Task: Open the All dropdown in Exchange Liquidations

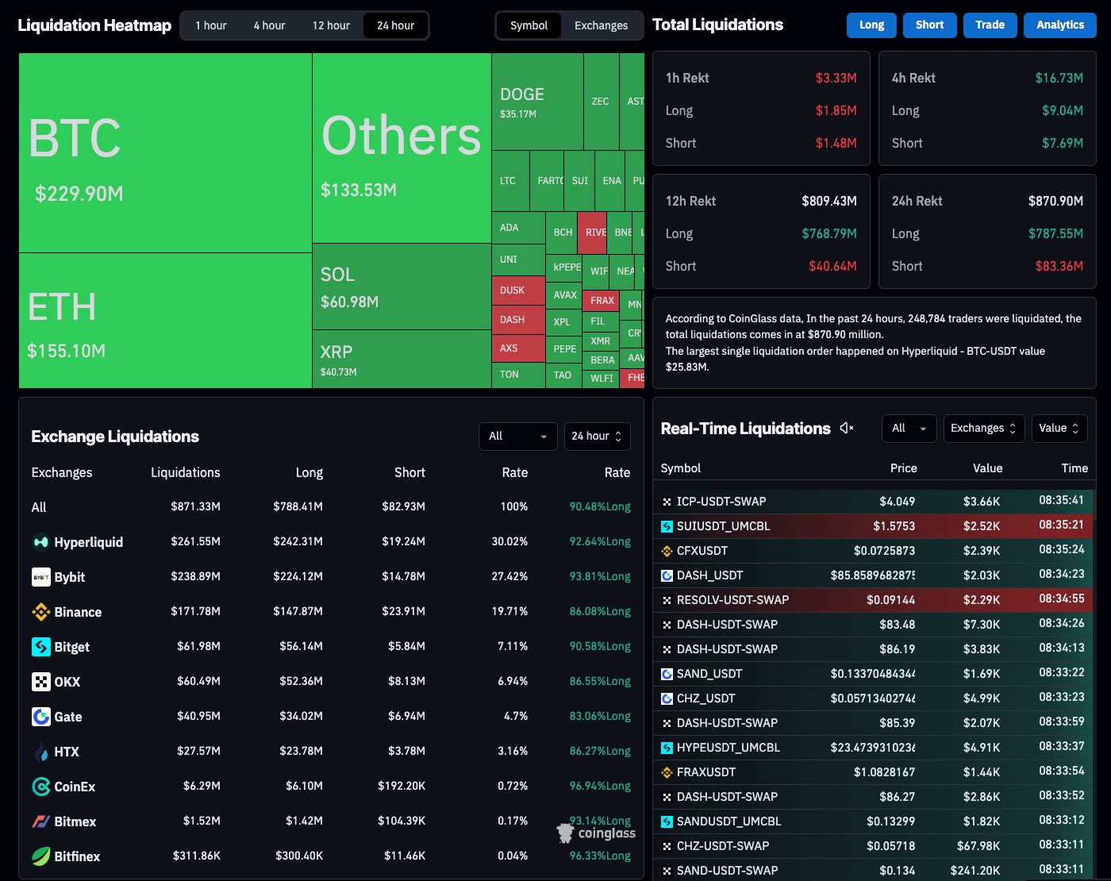Action: pos(517,437)
